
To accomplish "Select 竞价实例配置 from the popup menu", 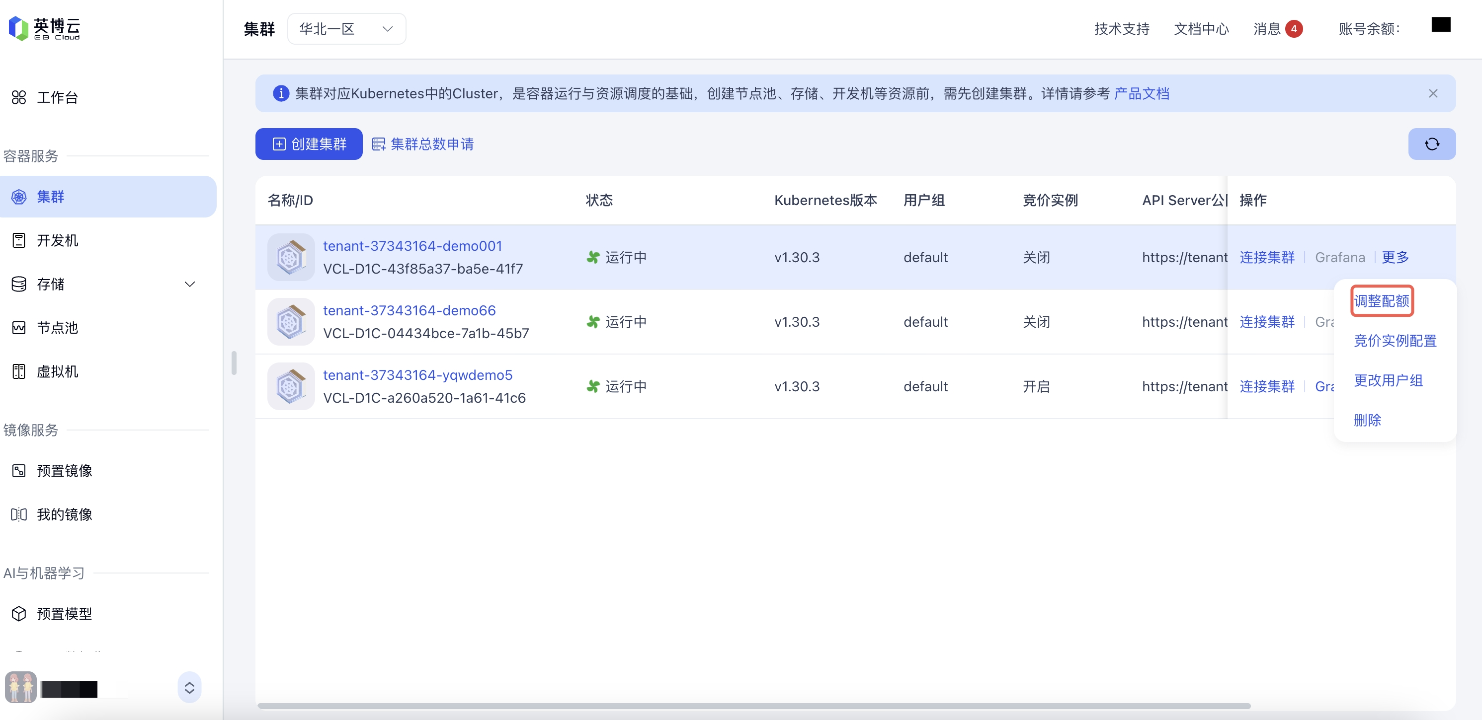I will [x=1395, y=340].
